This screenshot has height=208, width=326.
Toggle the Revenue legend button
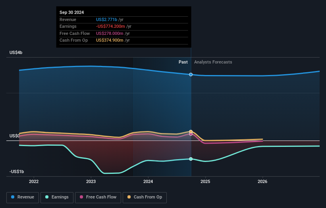click(x=23, y=197)
